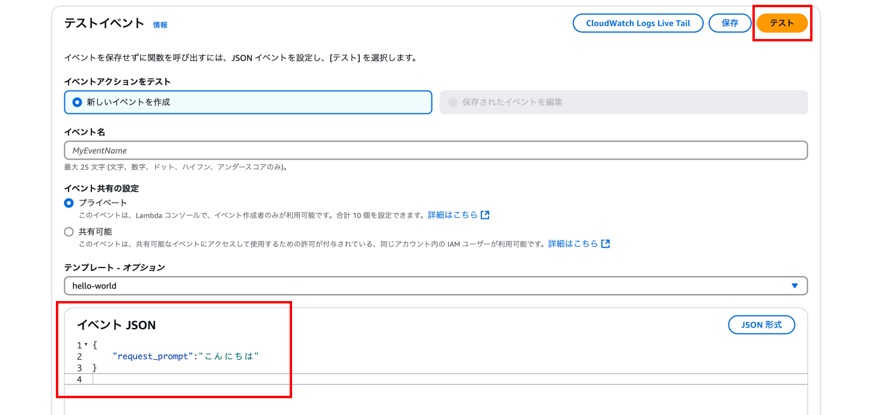Image resolution: width=872 pixels, height=415 pixels.
Task: Click the JSON 形式 button
Action: 761,325
